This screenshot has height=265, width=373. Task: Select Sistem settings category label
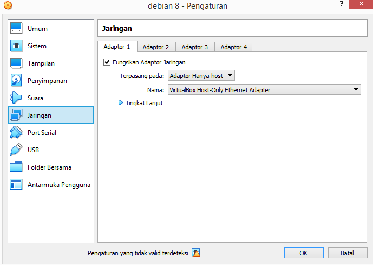37,46
